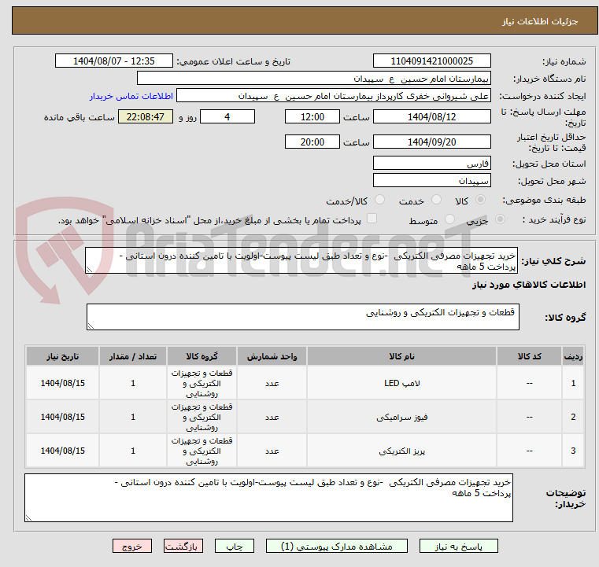599x567 pixels.
Task: Open مشاهده مدارک پیوستی (1) attachments
Action: 337,547
